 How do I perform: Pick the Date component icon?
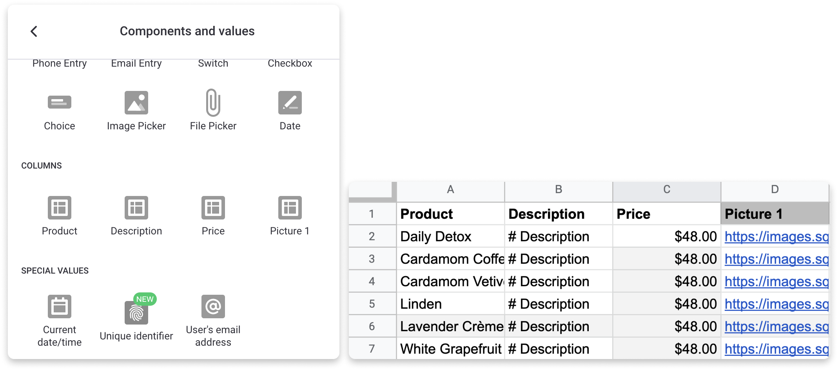(290, 103)
